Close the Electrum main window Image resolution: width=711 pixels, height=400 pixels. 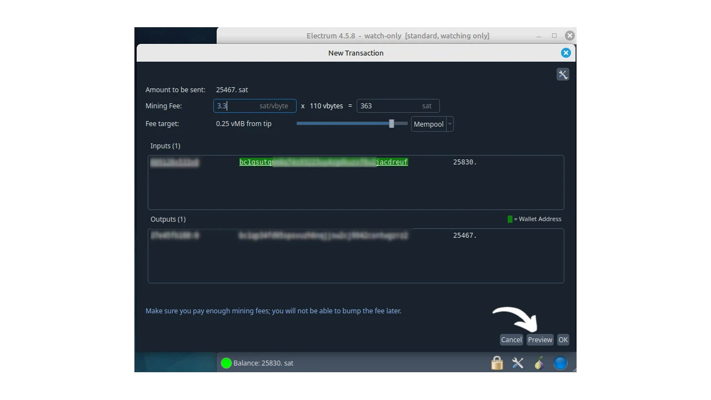[569, 36]
